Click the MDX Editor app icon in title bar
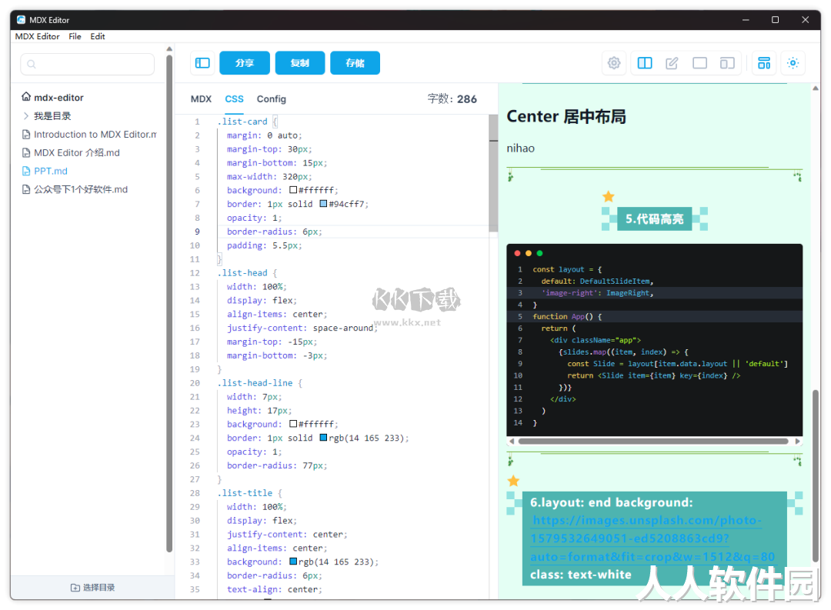 click(21, 19)
